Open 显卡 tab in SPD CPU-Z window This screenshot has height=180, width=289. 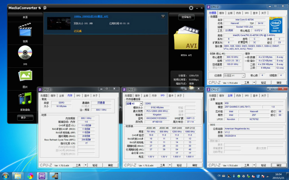tap(171, 96)
